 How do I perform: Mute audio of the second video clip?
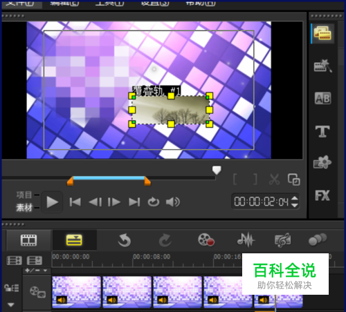112,300
